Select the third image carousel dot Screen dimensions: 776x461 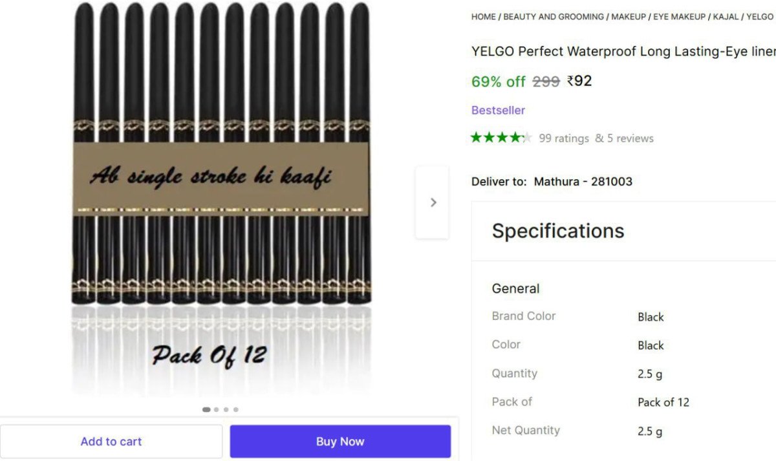(x=226, y=409)
